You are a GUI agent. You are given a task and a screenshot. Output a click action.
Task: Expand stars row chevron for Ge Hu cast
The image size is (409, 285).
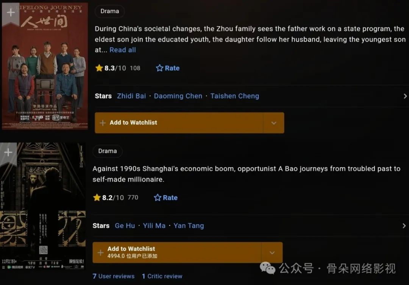404,226
